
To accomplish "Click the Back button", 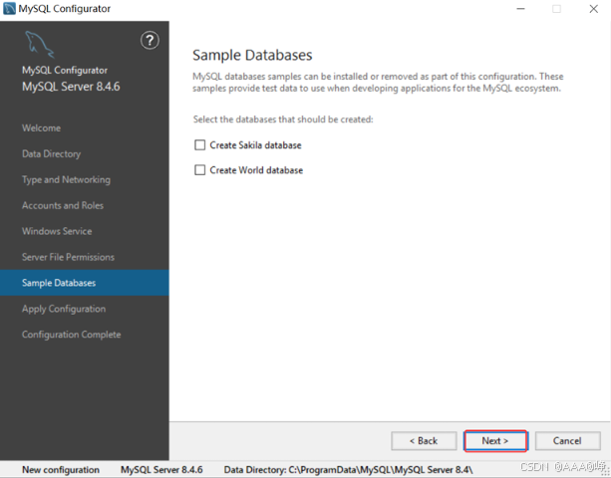I will [424, 441].
